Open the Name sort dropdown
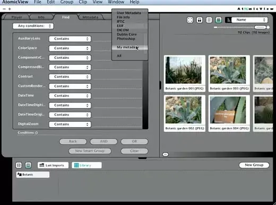Image resolution: width=276 pixels, height=205 pixels. tap(249, 20)
